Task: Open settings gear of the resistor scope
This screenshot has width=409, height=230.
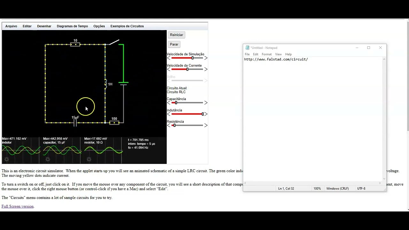Action: [x=89, y=159]
